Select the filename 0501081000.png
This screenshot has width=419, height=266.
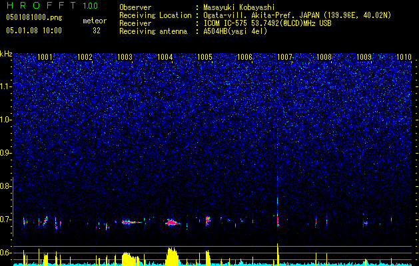(34, 18)
